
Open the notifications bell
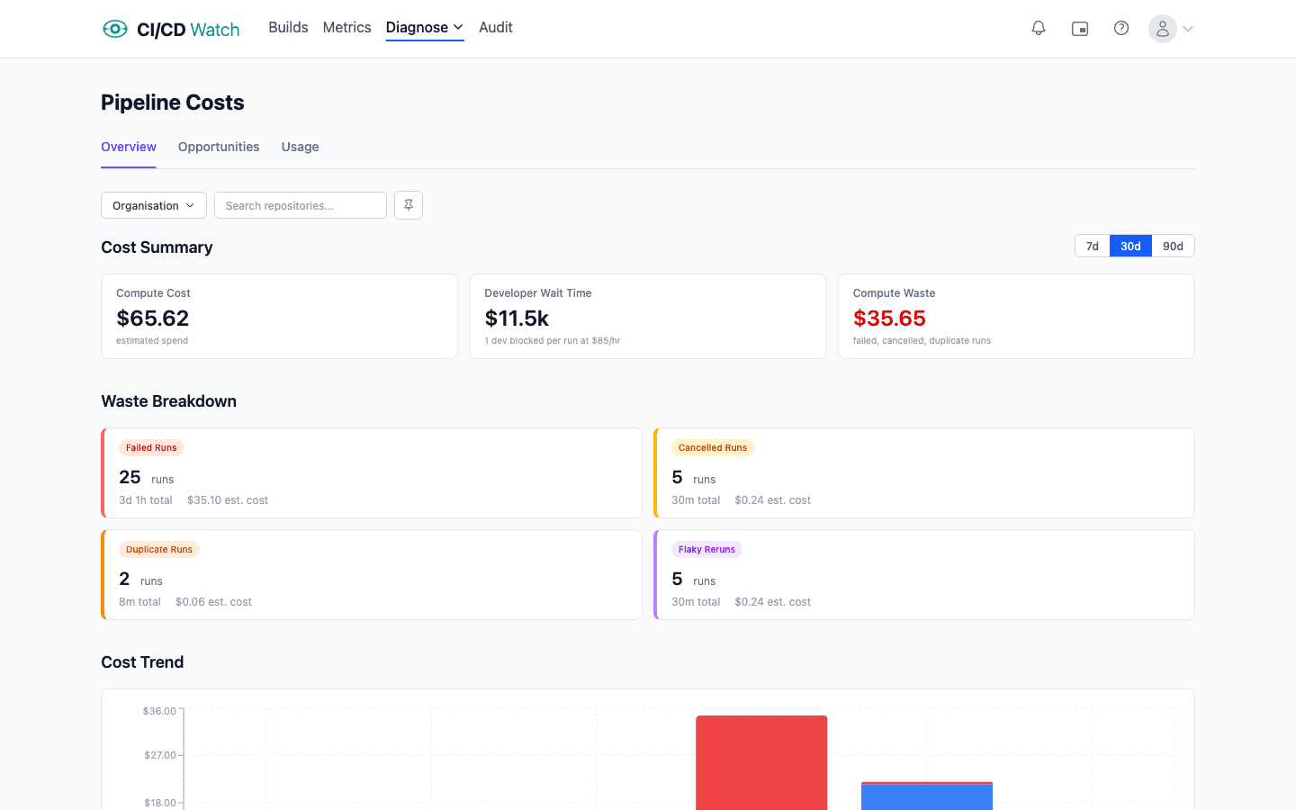1039,29
